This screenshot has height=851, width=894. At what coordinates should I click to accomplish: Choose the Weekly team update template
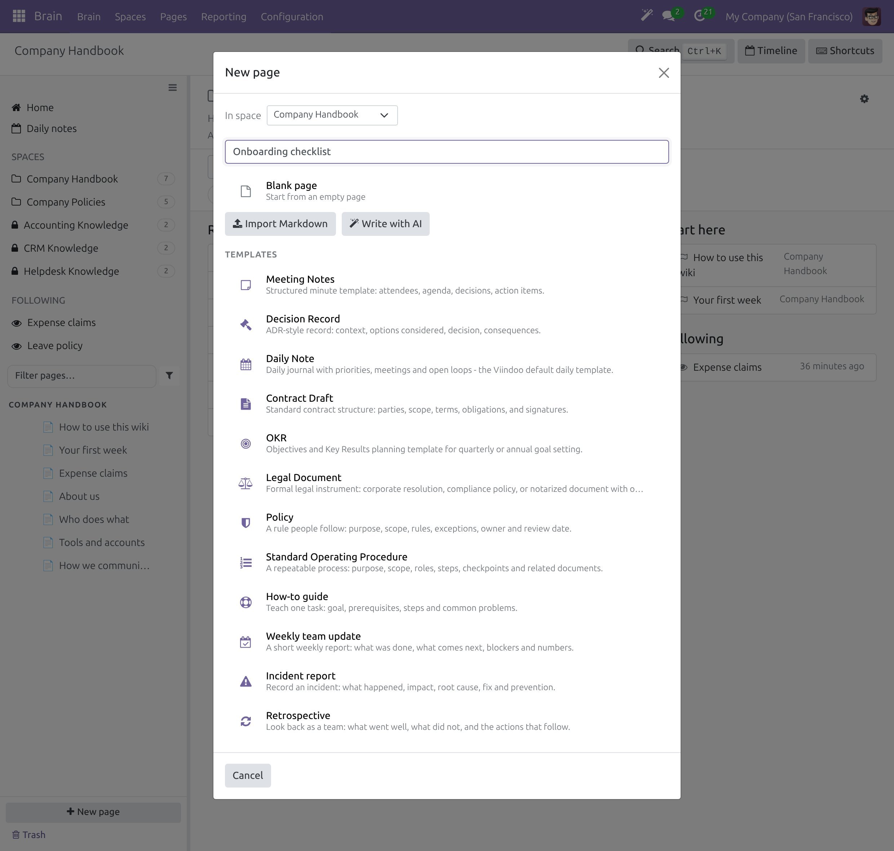pyautogui.click(x=447, y=642)
